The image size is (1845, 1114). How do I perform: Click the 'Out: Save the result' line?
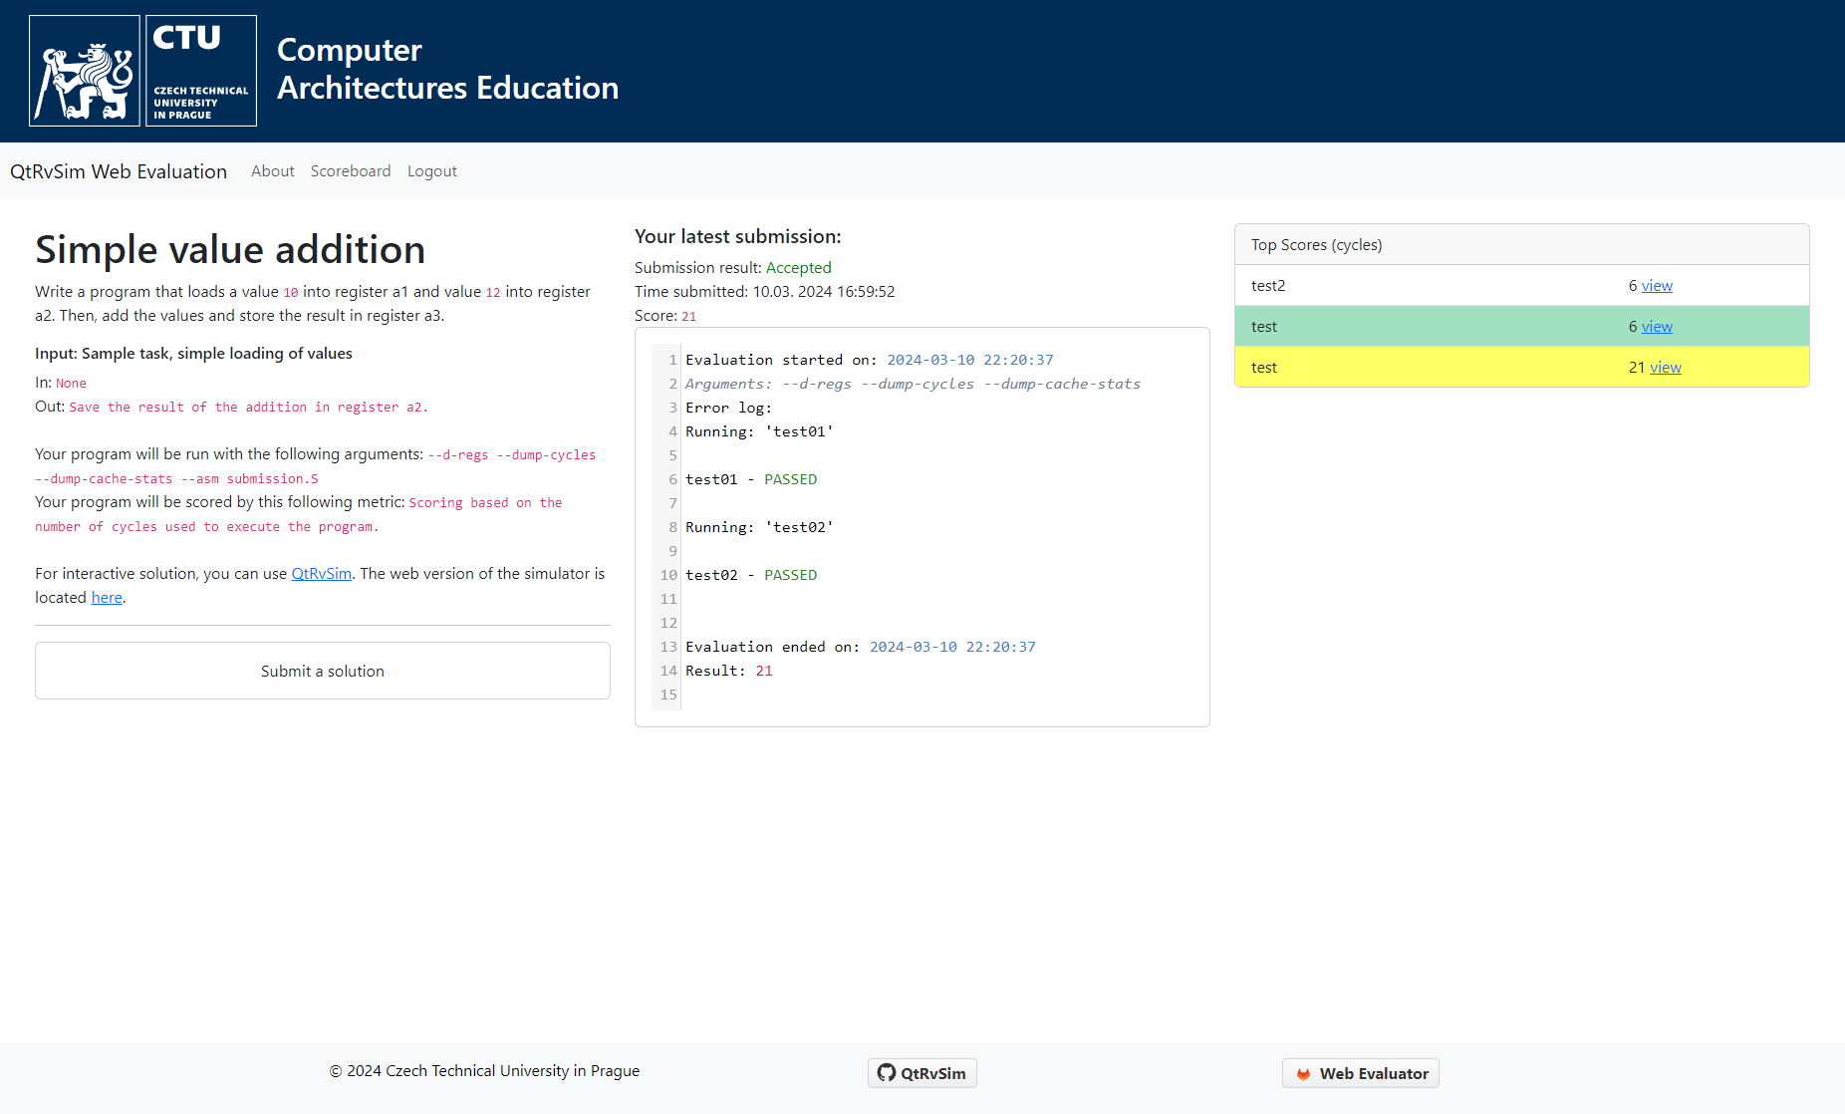tap(231, 407)
